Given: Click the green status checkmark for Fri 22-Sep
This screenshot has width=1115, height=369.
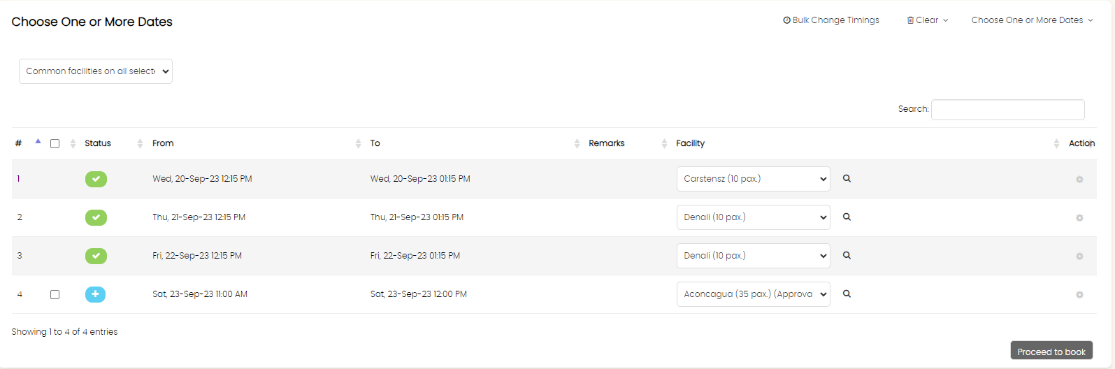Looking at the screenshot, I should click(x=96, y=256).
